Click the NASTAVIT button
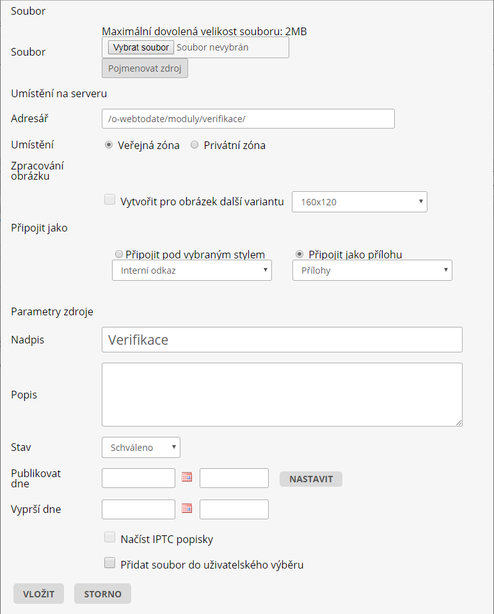Screen dimensions: 494x614 point(310,478)
